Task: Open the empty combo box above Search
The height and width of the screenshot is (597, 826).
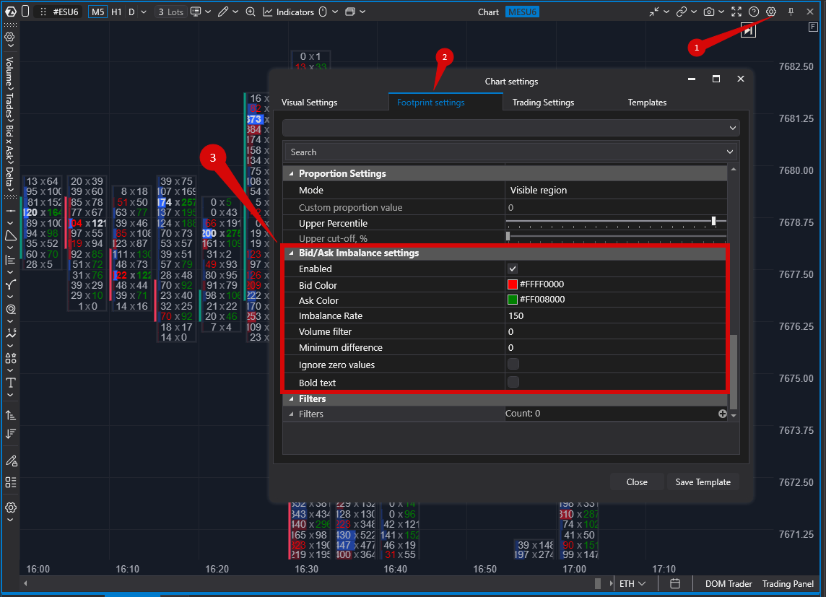Action: (511, 128)
